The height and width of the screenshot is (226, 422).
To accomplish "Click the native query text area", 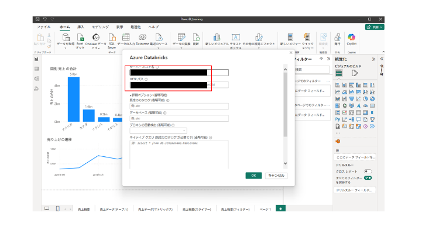I will coord(179,155).
